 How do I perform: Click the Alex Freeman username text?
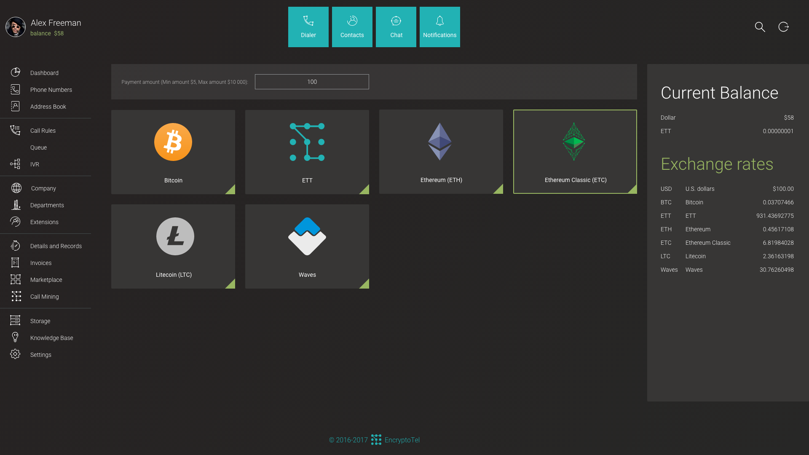56,23
